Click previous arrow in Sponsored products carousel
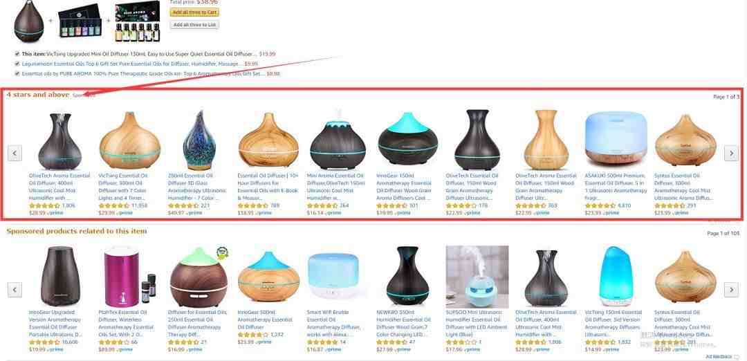Screen dimensions: 747x361 [15, 289]
